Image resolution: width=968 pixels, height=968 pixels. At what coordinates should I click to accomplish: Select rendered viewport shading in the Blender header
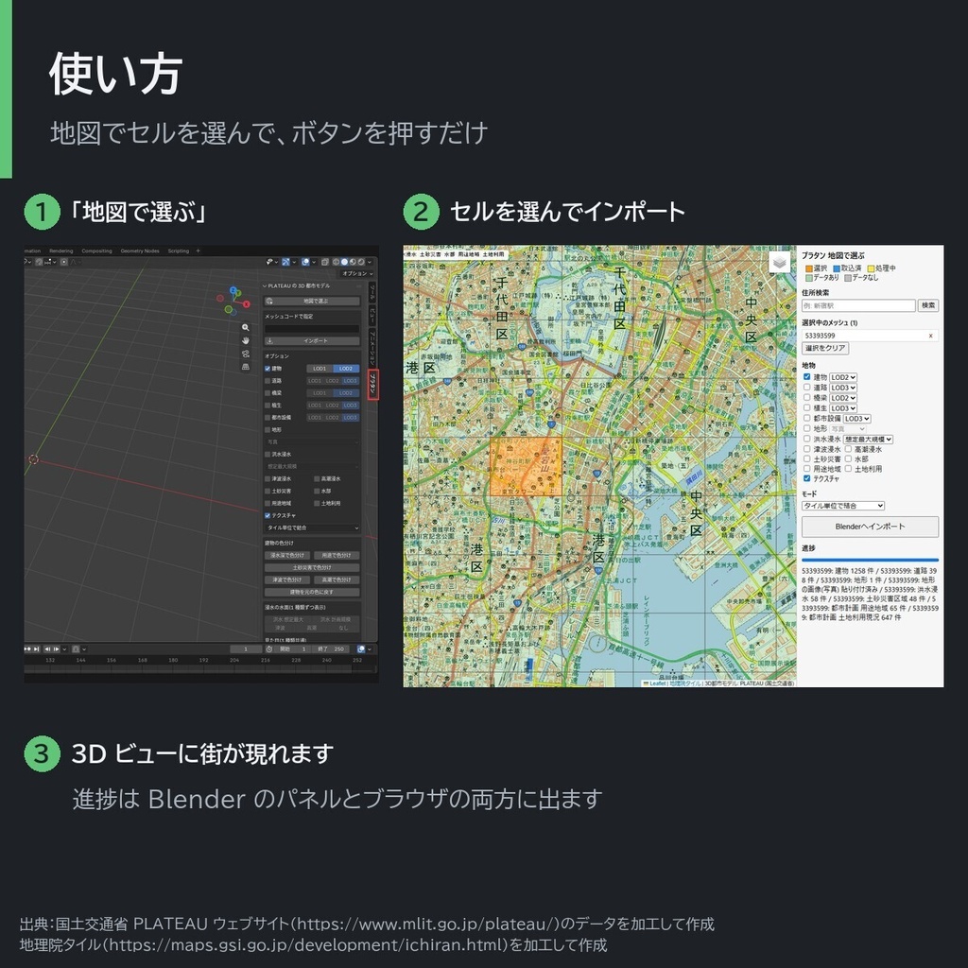(361, 262)
